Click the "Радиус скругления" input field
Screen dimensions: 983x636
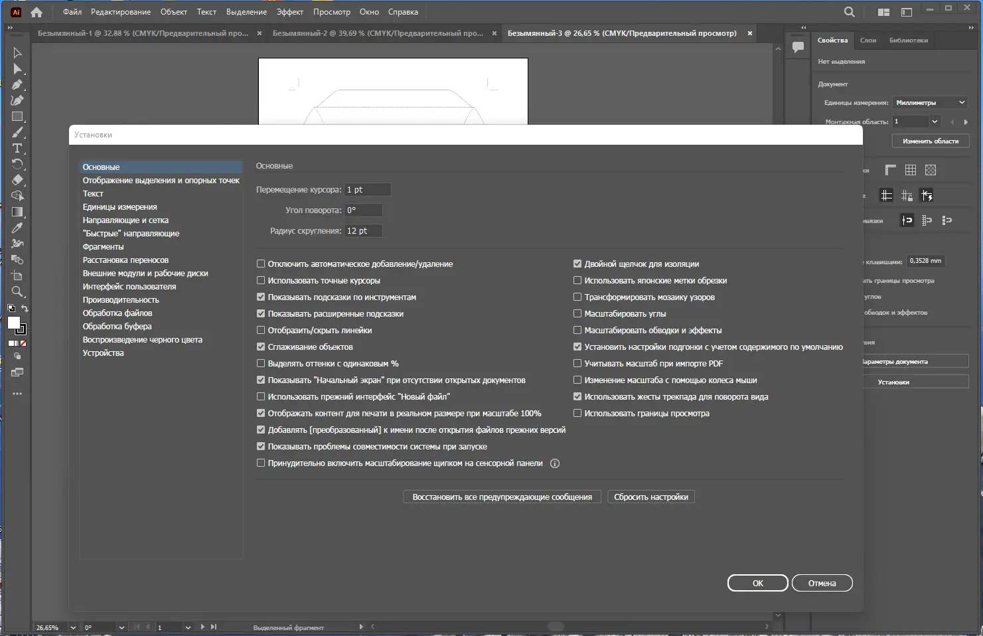(364, 231)
